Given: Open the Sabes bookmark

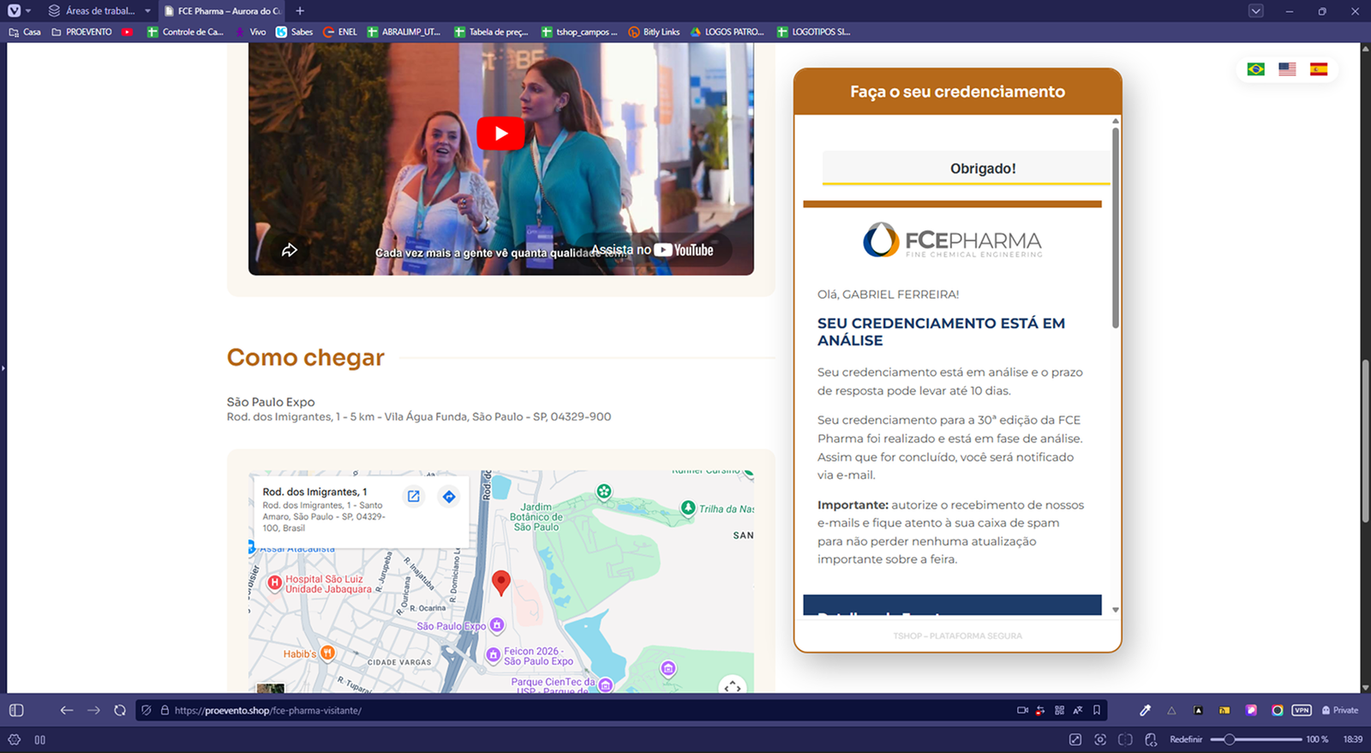Looking at the screenshot, I should pos(294,33).
